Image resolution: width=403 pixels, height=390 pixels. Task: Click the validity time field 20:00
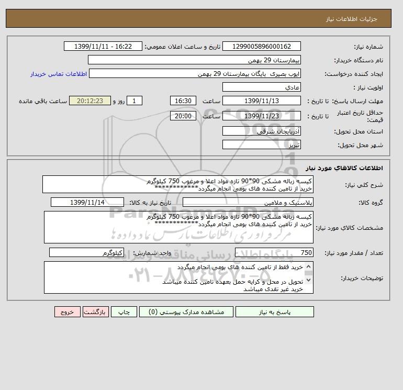pyautogui.click(x=183, y=116)
